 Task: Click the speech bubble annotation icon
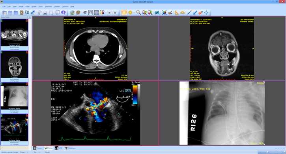(x=58, y=13)
